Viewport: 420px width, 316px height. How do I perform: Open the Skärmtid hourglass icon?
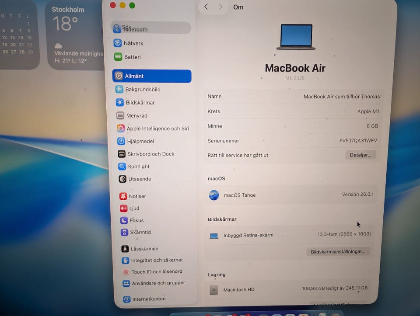124,232
